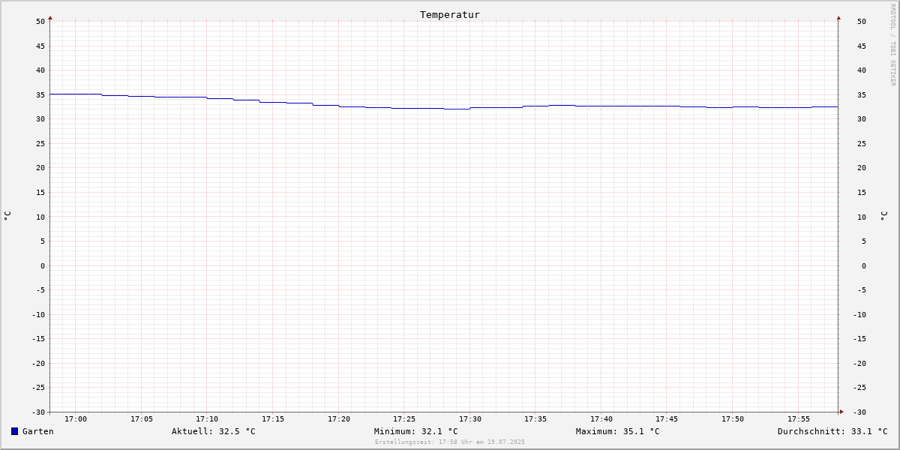The image size is (900, 450).
Task: Click the 17:50 time axis label
Action: point(733,419)
